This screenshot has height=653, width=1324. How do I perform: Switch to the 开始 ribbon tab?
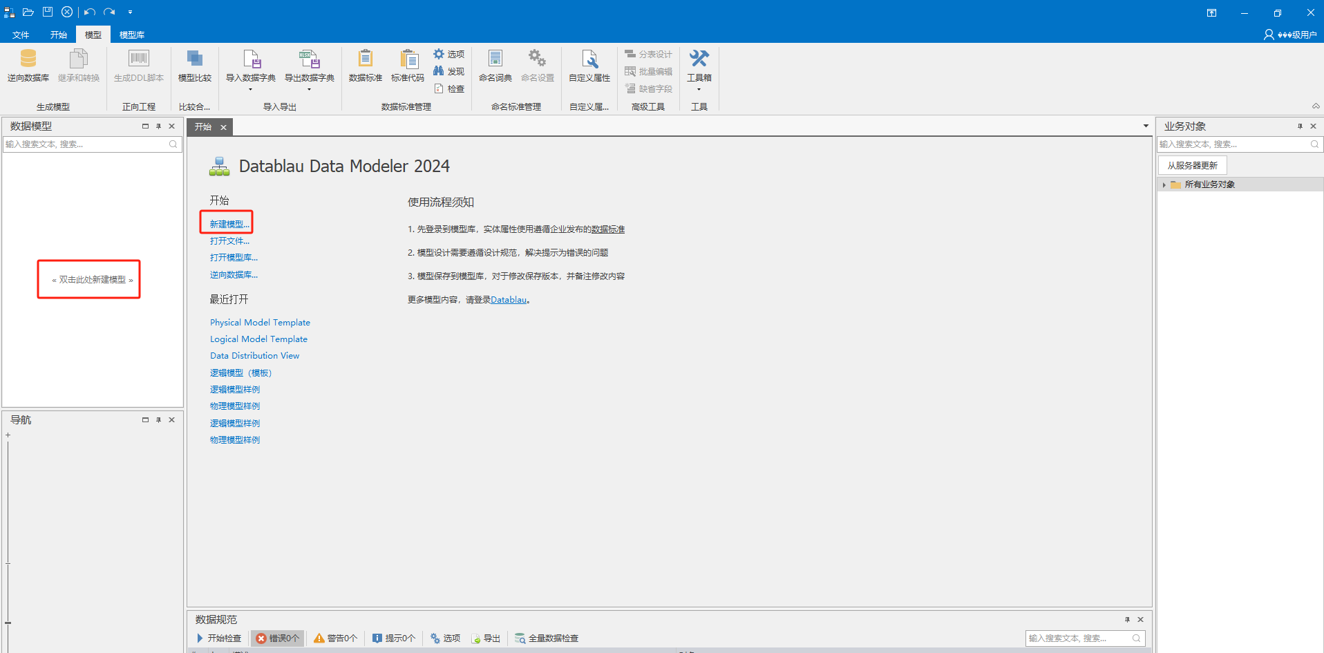click(x=59, y=35)
